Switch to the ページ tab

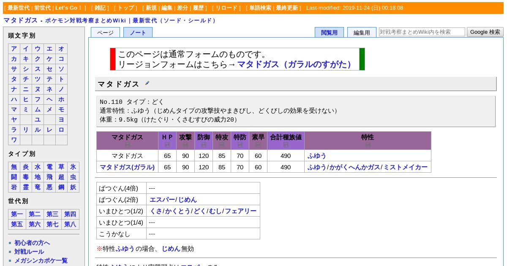[105, 33]
